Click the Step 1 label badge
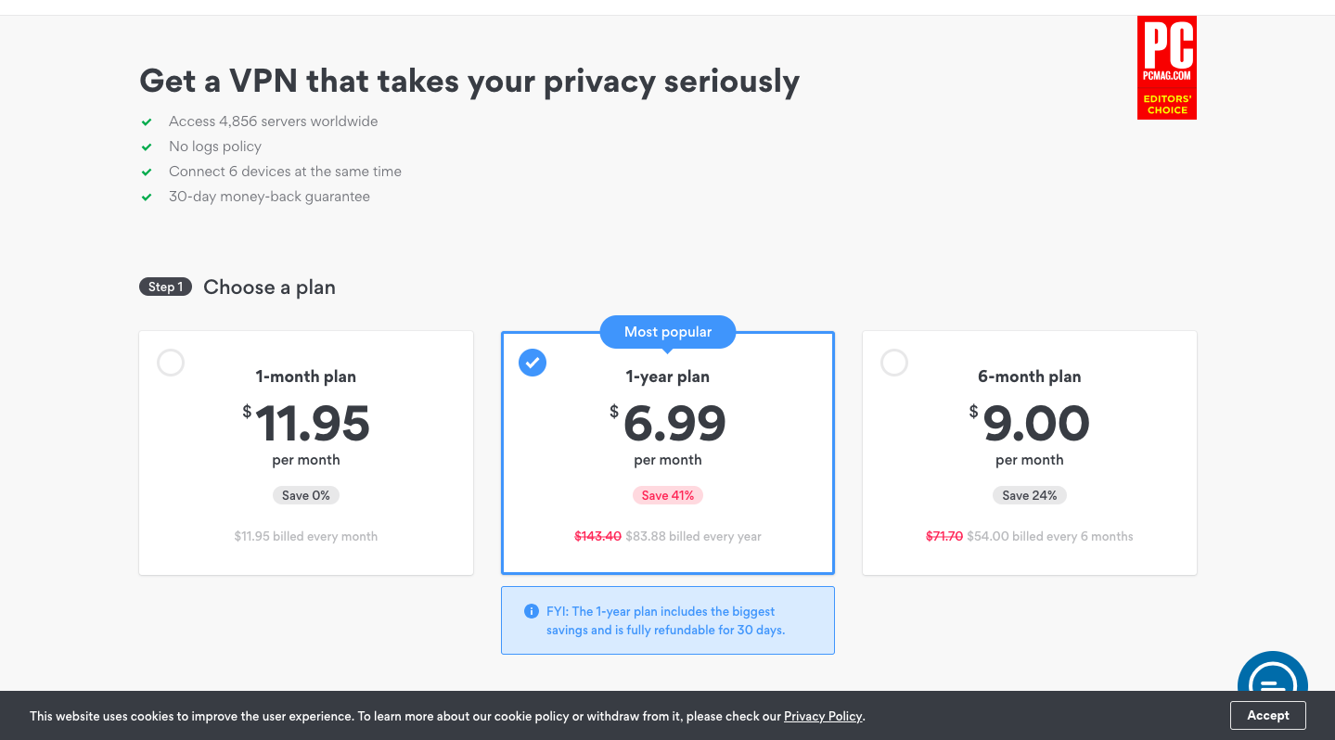This screenshot has height=740, width=1335. point(165,287)
